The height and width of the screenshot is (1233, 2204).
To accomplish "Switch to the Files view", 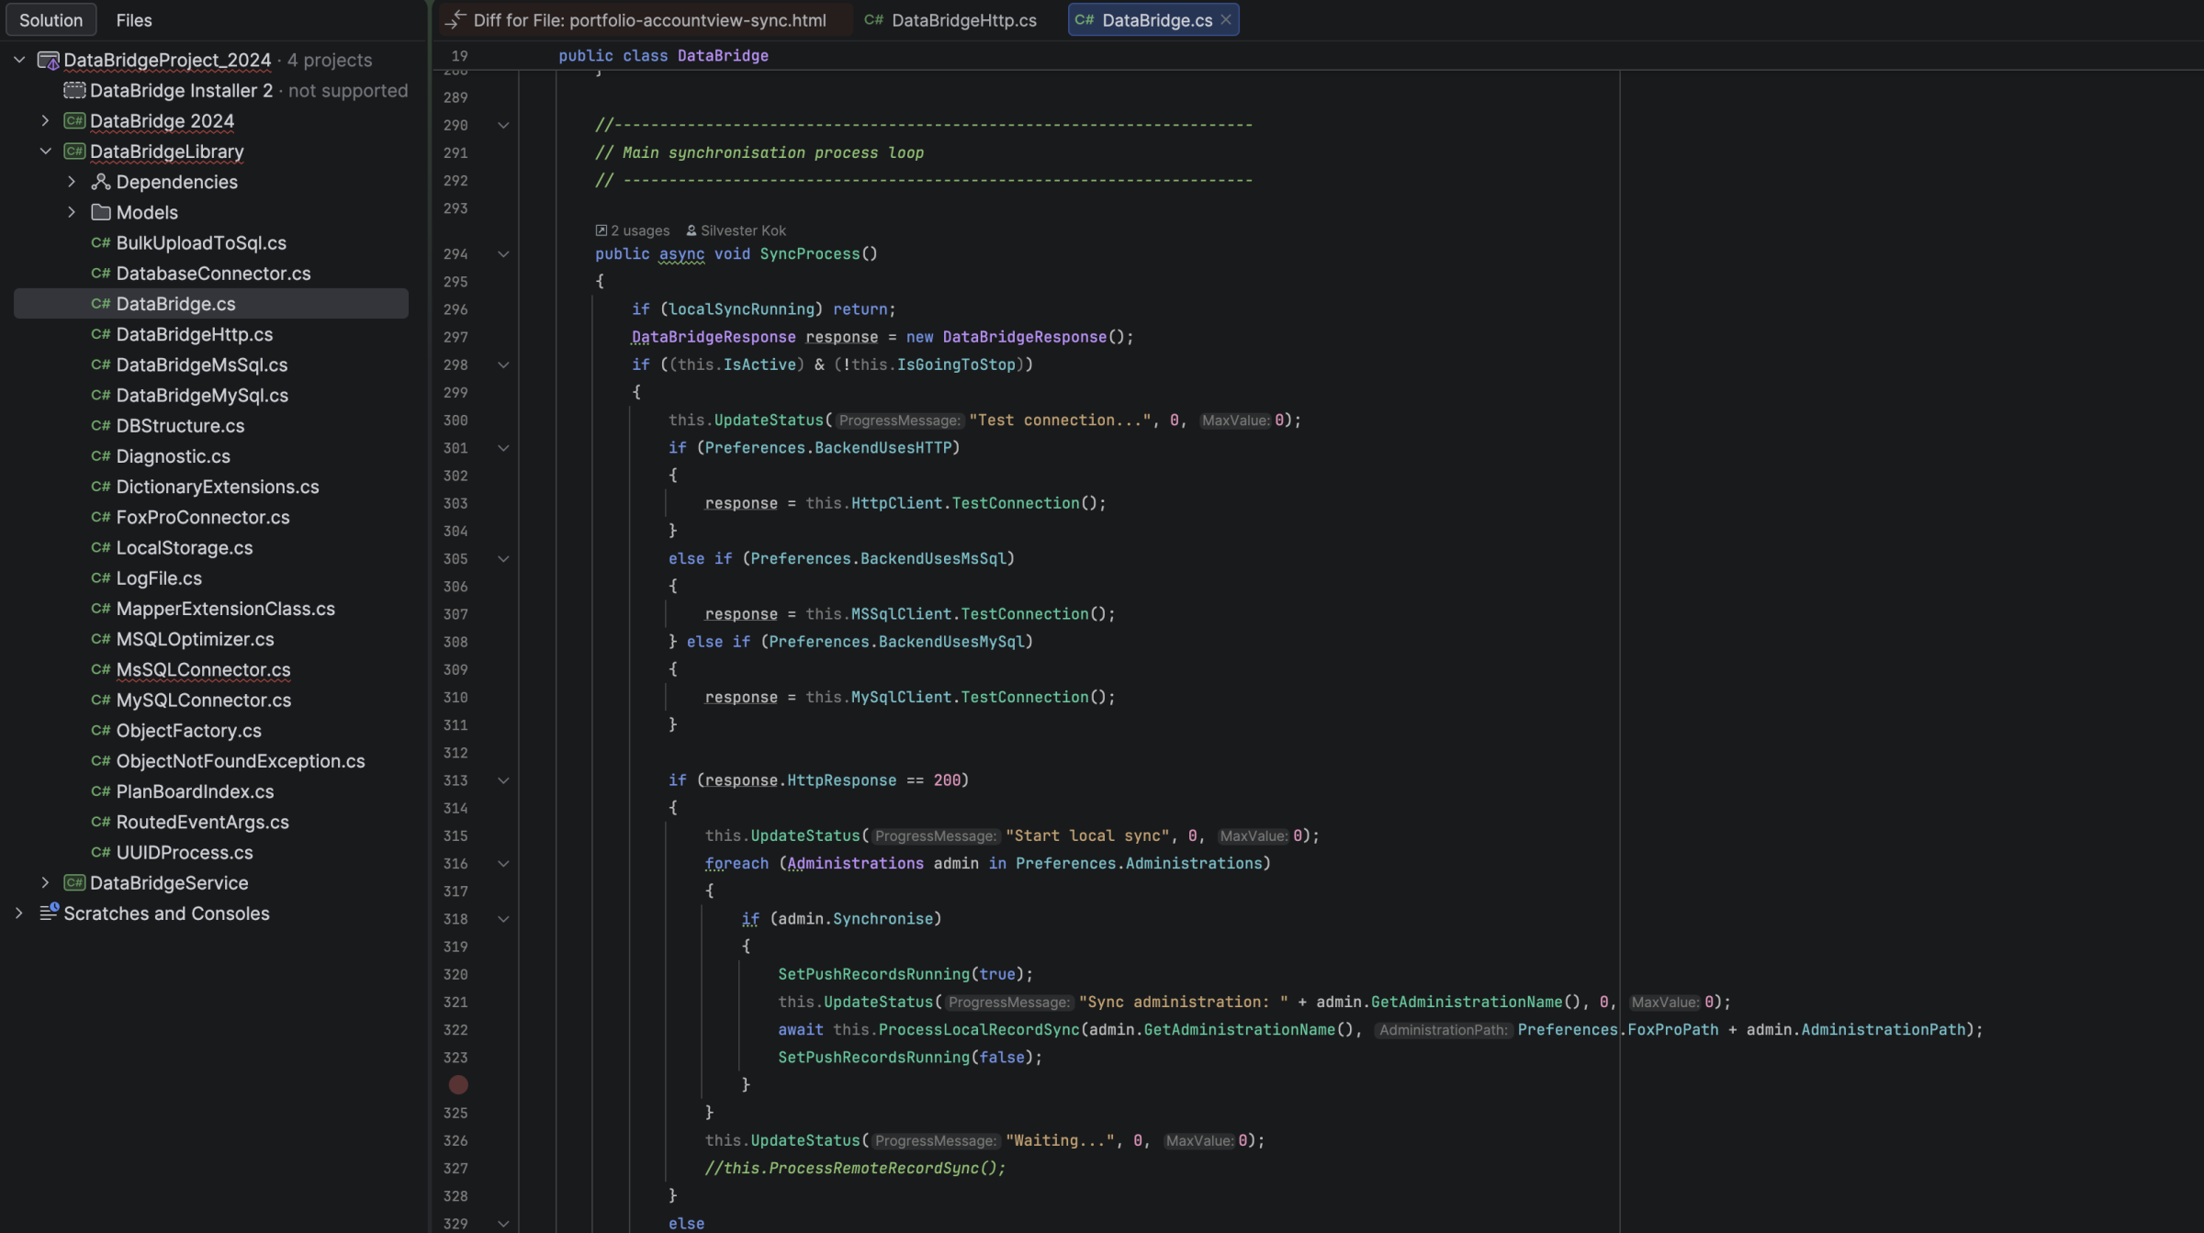I will [x=134, y=20].
